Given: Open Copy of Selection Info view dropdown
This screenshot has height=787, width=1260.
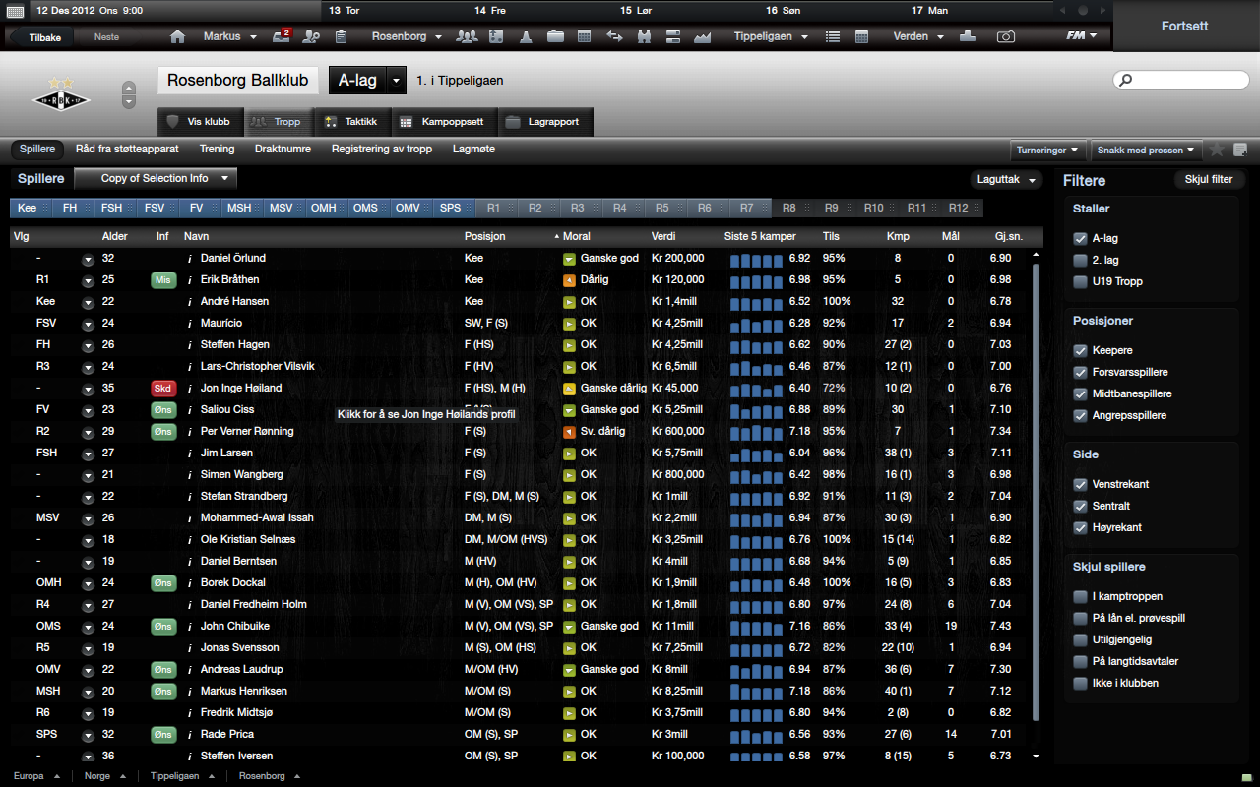Looking at the screenshot, I should point(156,178).
